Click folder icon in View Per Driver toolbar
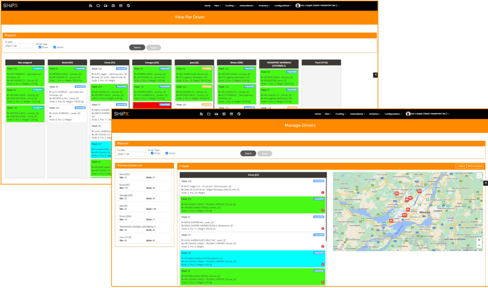The image size is (488, 288). tap(98, 6)
